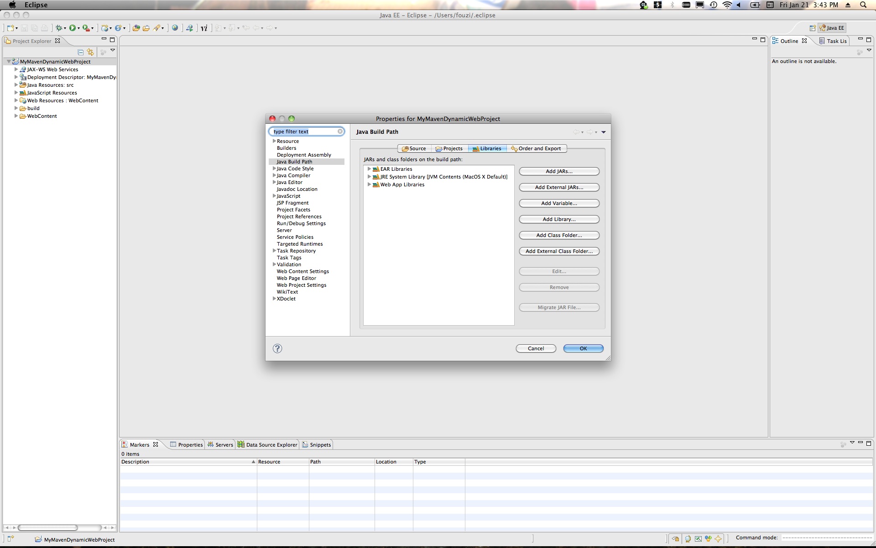Select Deployment Assembly in properties list
This screenshot has width=876, height=548.
304,155
